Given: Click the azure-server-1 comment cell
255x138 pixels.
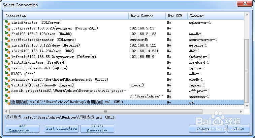Looking at the screenshot, I should [203, 40].
